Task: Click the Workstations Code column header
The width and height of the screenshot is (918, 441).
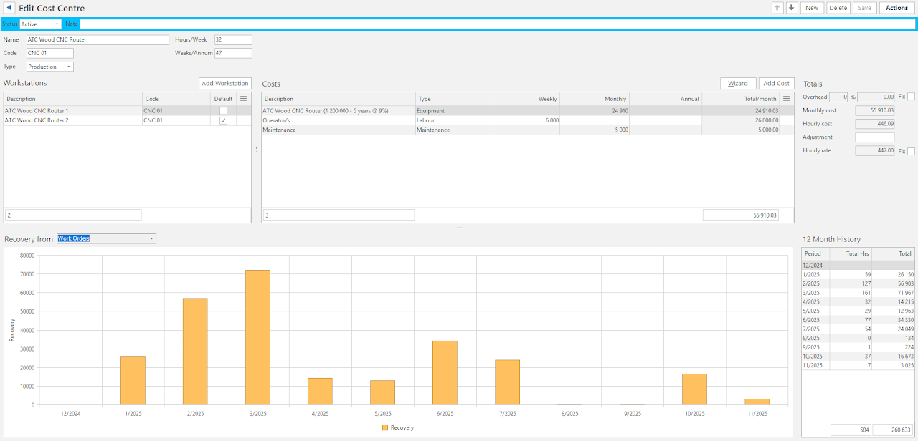Action: point(176,99)
